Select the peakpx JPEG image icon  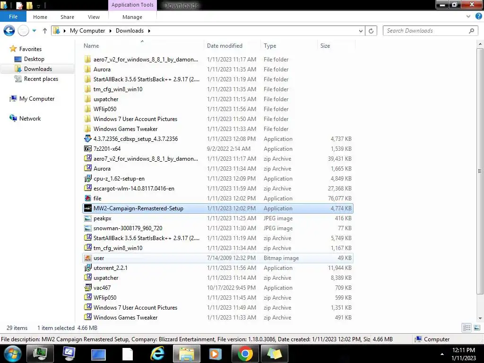[x=87, y=218]
